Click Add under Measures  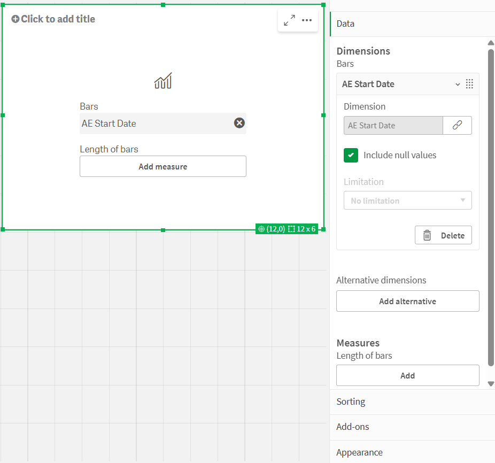click(407, 375)
